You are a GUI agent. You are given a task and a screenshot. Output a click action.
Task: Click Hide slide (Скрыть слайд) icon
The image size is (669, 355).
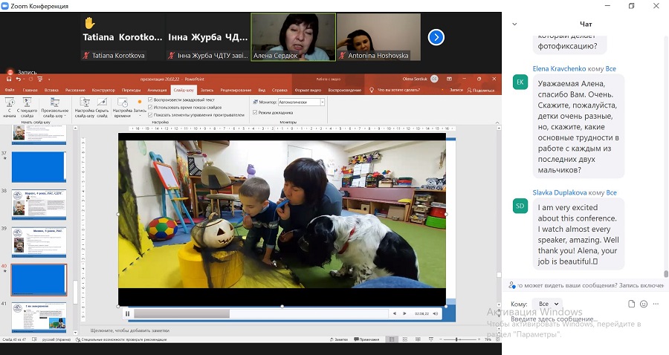[102, 102]
